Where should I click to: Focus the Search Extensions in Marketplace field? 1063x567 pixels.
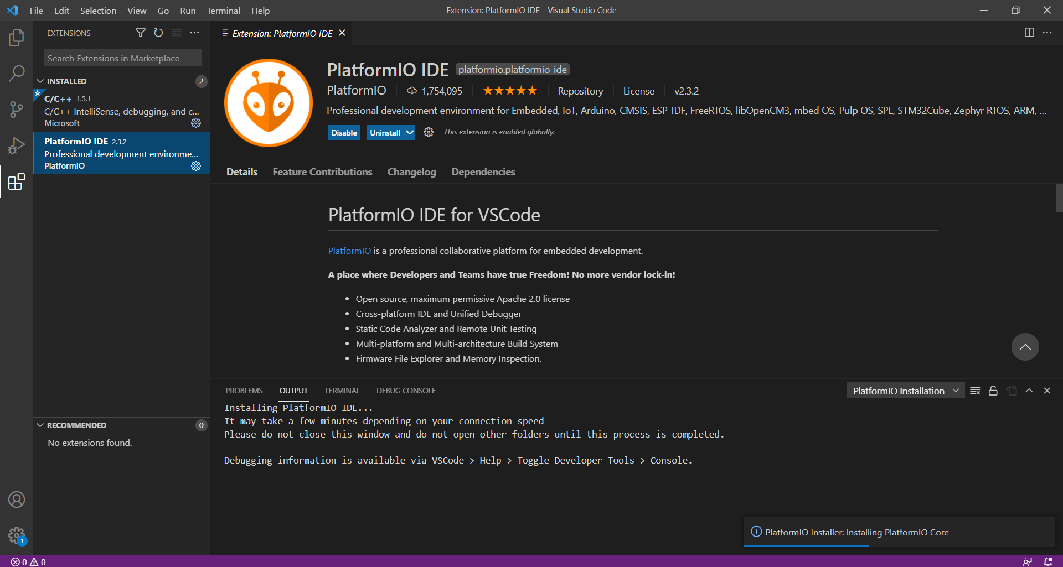click(x=123, y=58)
